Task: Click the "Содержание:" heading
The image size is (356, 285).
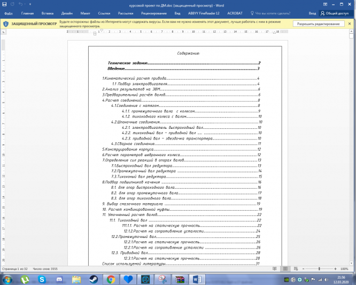Action: (x=189, y=53)
